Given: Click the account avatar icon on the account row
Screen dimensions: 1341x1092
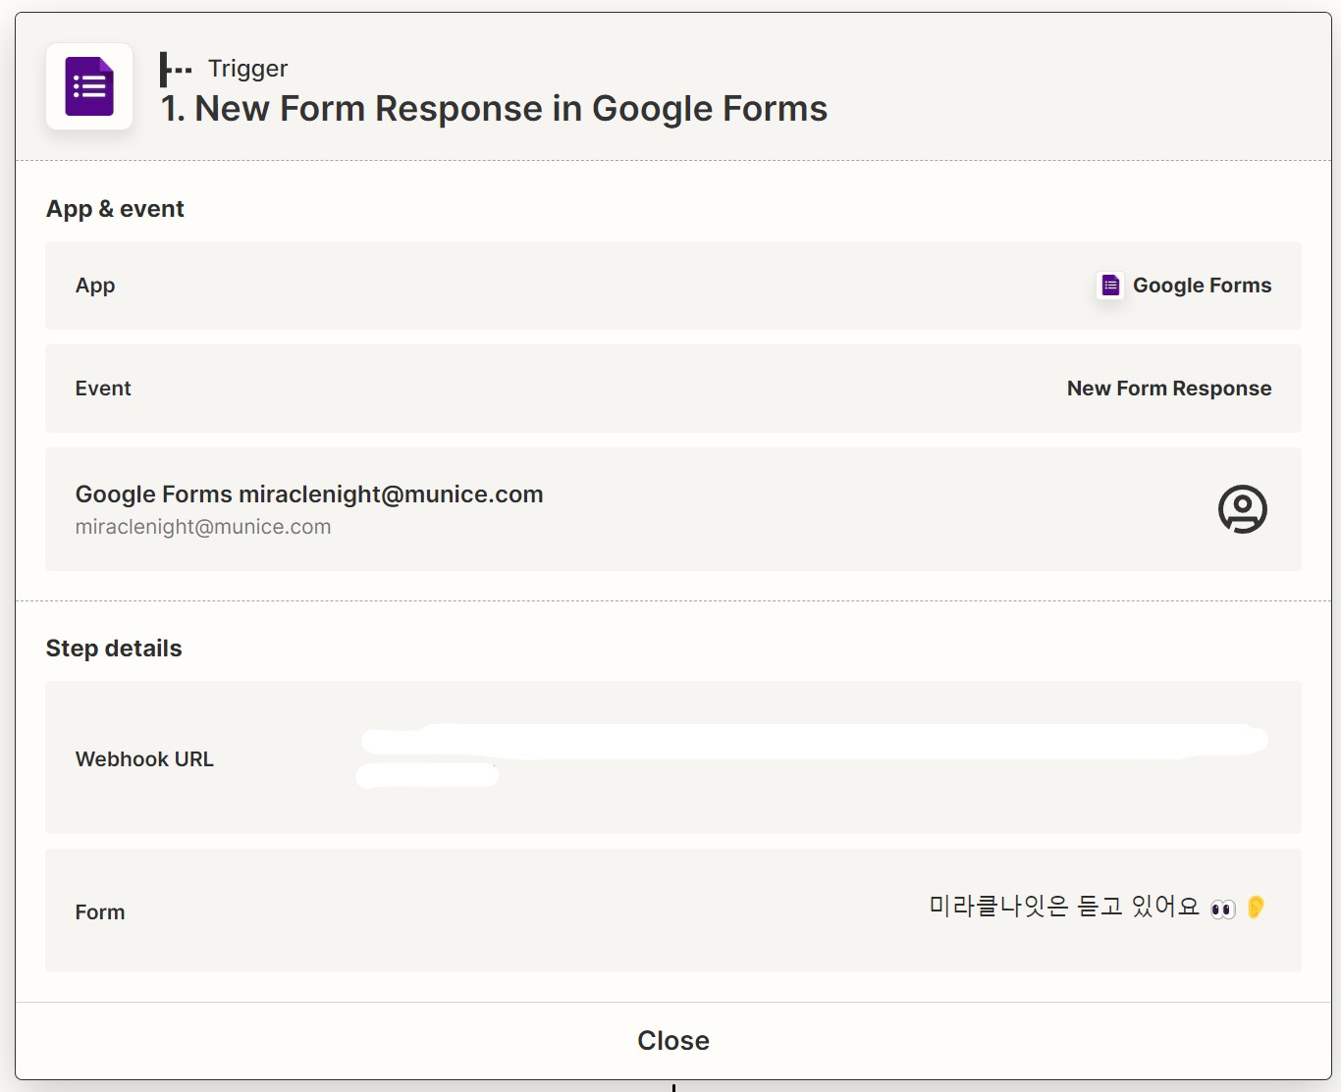Looking at the screenshot, I should pyautogui.click(x=1241, y=509).
